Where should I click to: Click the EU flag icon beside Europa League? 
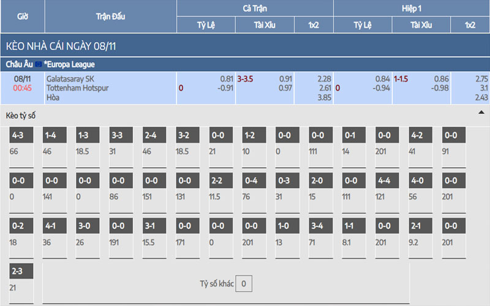click(39, 64)
